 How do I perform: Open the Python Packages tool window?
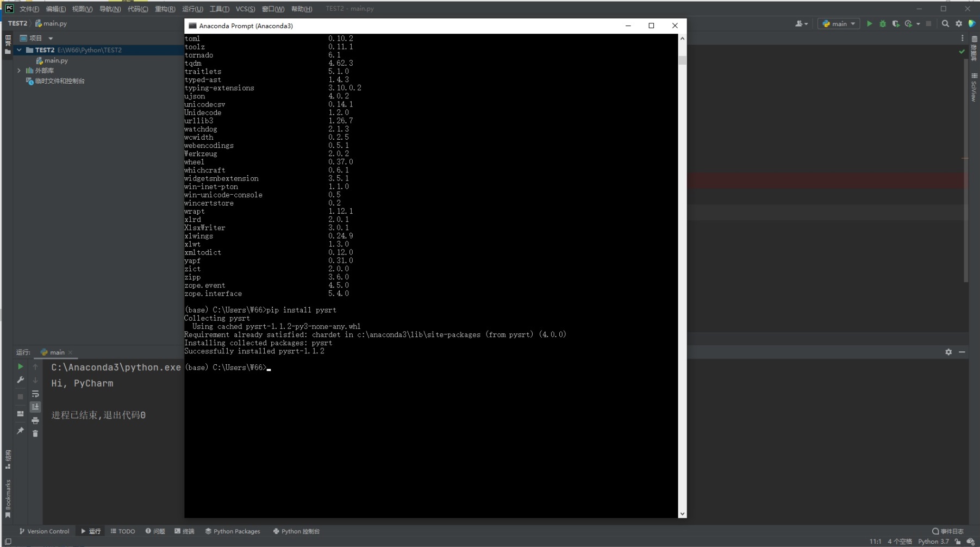(233, 531)
